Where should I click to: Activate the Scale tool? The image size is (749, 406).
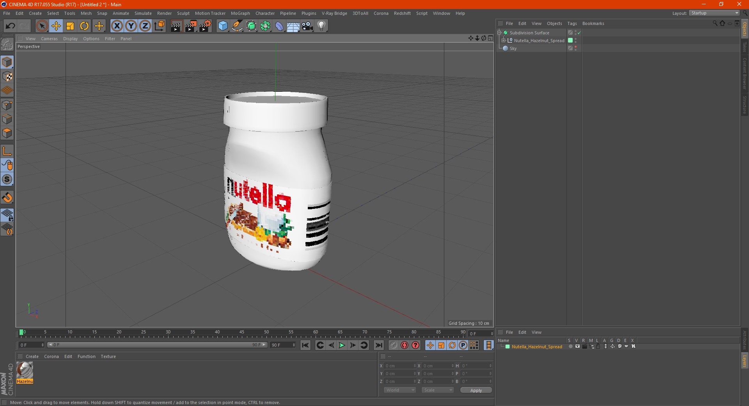[70, 26]
